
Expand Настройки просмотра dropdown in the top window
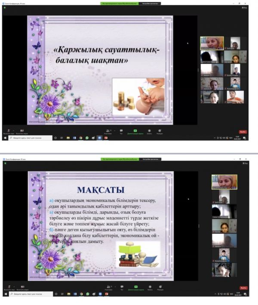tap(149, 3)
